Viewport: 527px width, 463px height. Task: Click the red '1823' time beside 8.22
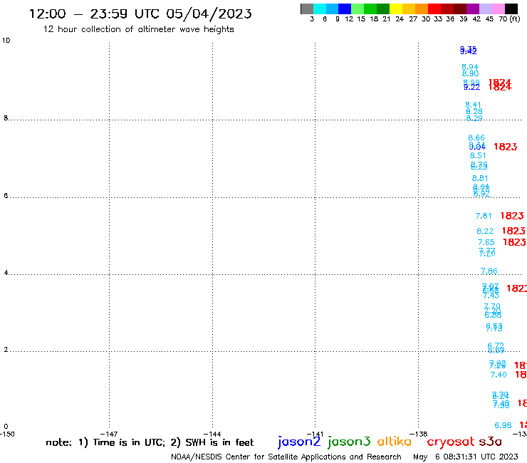click(513, 231)
